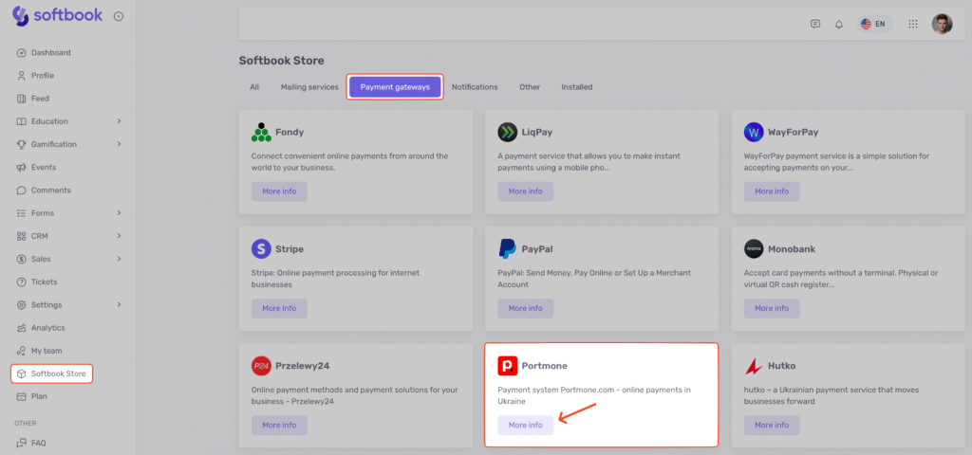The width and height of the screenshot is (972, 455).
Task: Switch to the Mailing services tab
Action: [309, 87]
